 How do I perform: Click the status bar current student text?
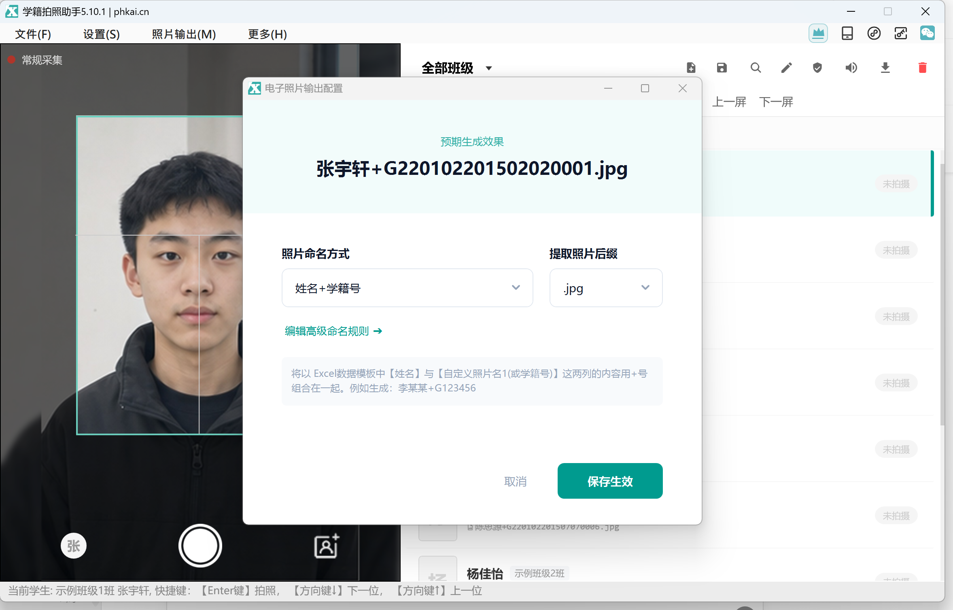[x=245, y=591]
